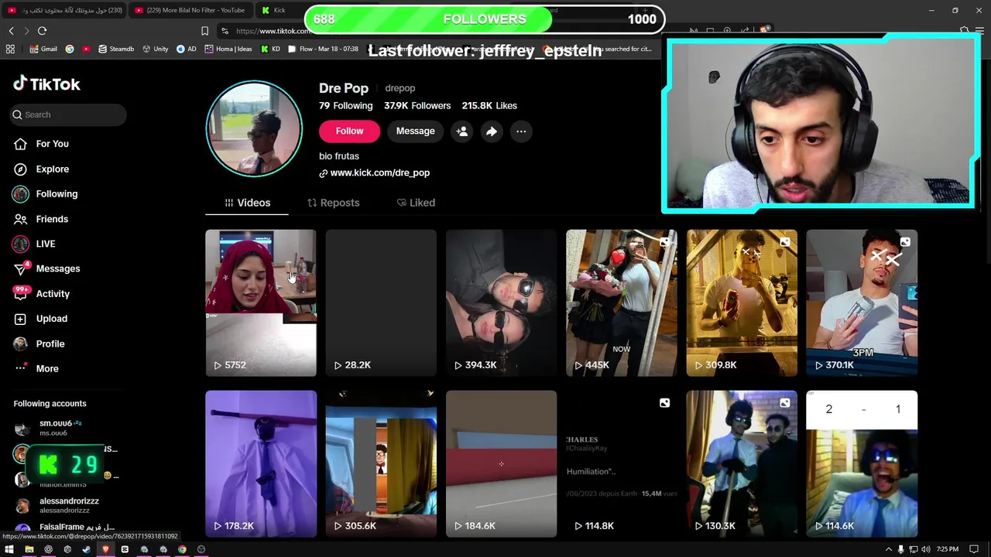Click the Message button

pos(416,131)
